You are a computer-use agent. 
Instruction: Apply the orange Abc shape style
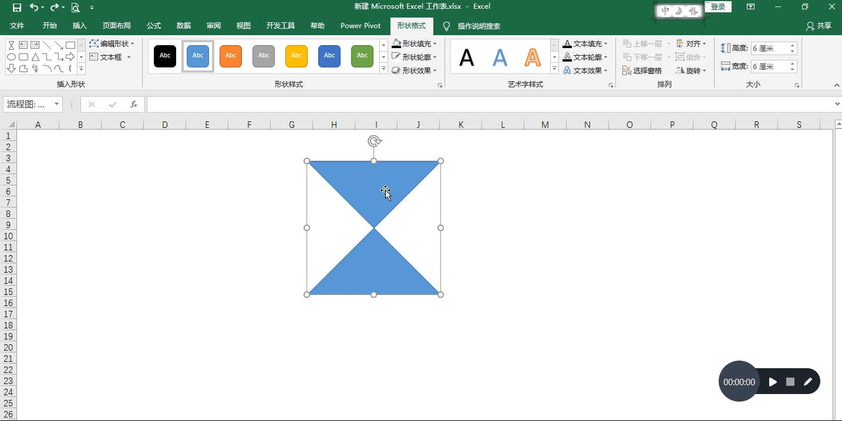tap(231, 56)
